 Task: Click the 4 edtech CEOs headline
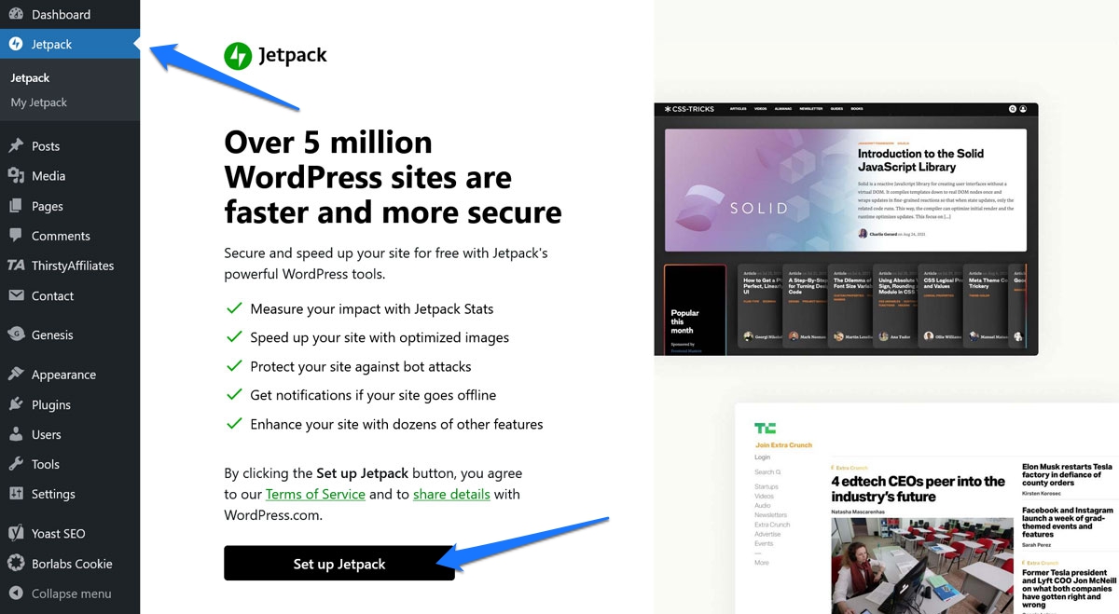[x=918, y=488]
